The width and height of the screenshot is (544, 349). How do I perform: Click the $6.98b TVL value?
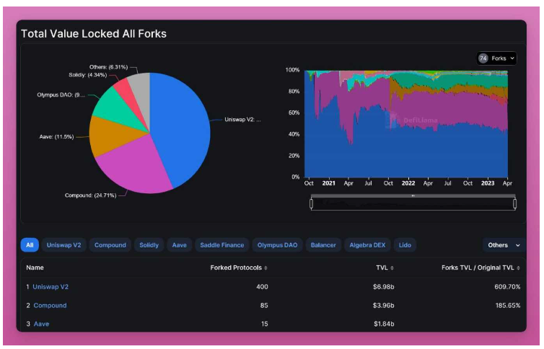[x=383, y=287]
